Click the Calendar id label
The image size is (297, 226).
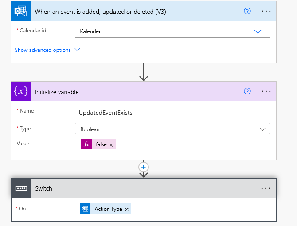point(33,31)
